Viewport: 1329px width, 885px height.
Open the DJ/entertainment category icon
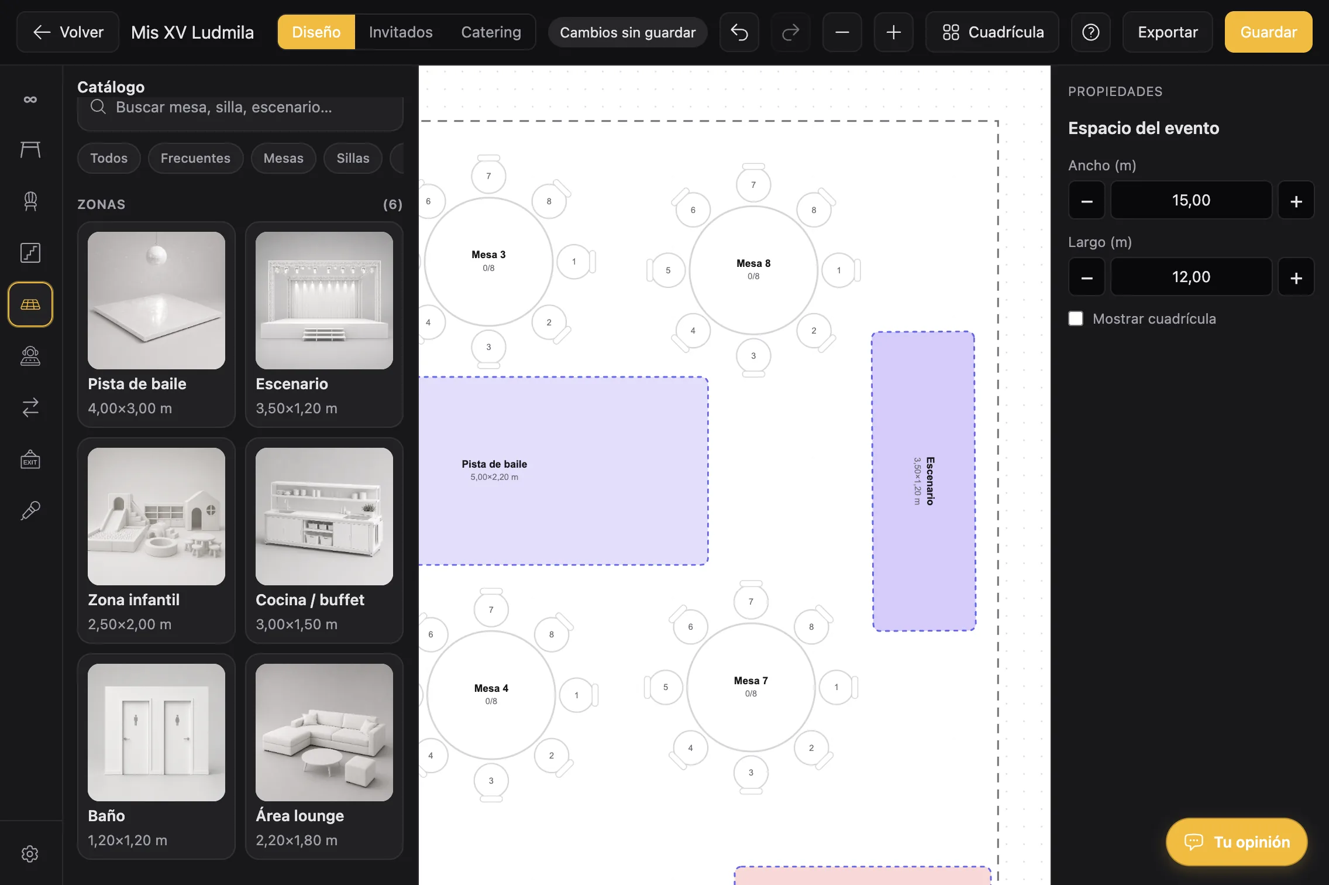click(30, 356)
